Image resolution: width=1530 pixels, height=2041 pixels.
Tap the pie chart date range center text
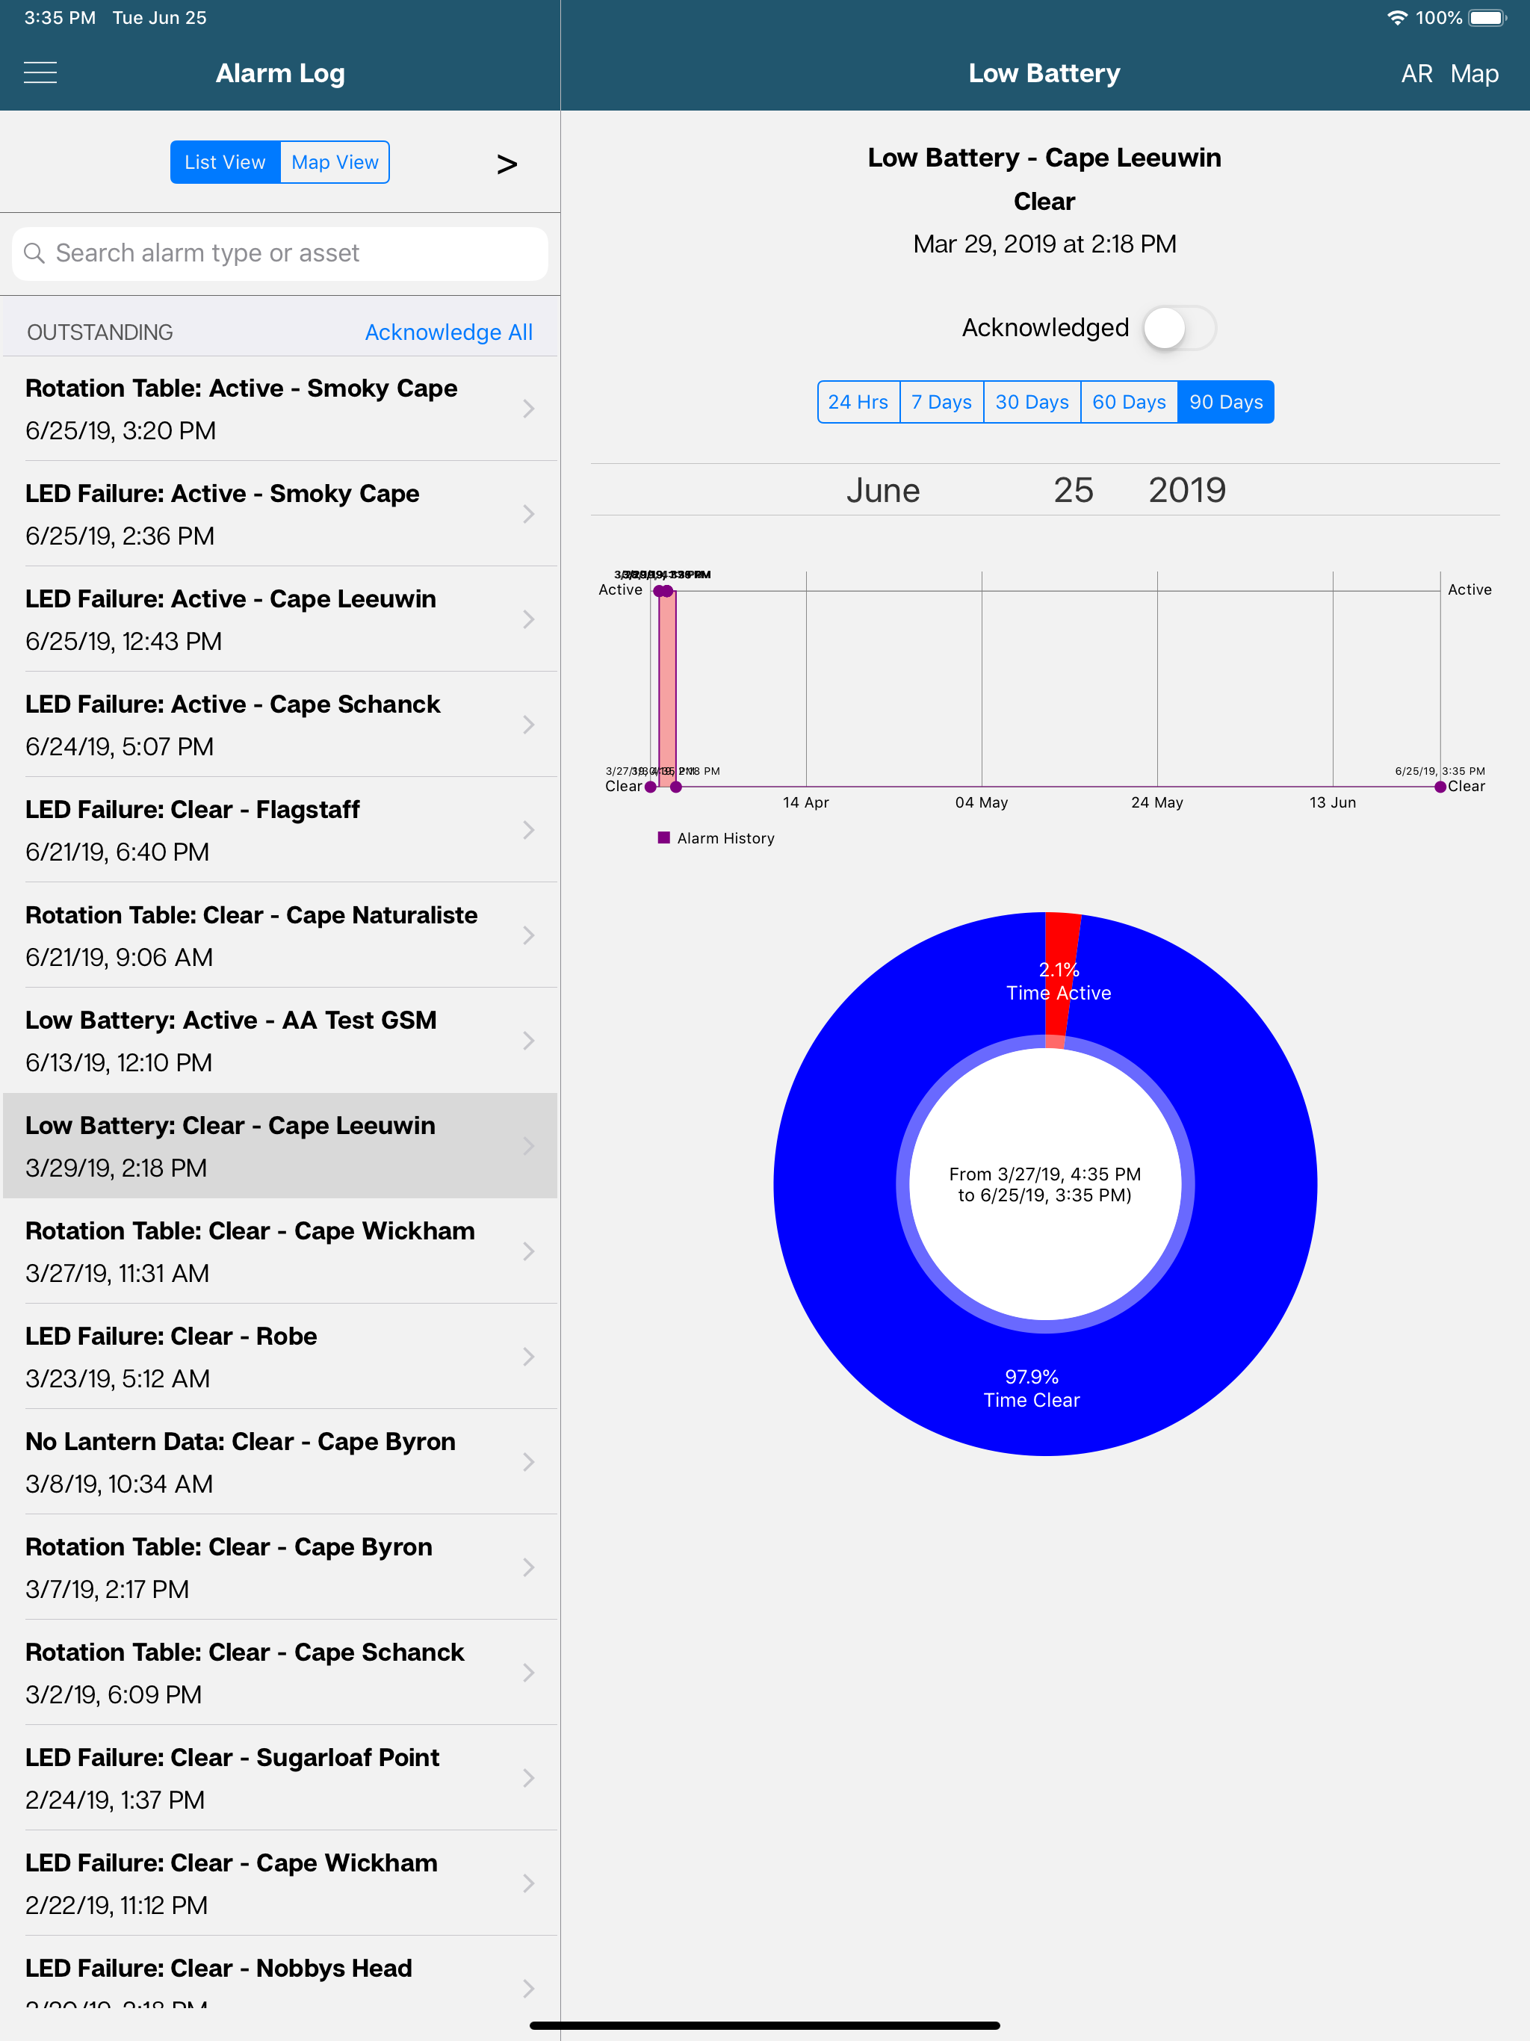pos(1044,1185)
